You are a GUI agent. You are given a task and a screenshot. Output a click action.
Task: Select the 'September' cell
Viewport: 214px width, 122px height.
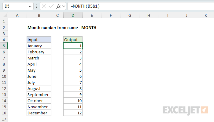tap(39, 95)
